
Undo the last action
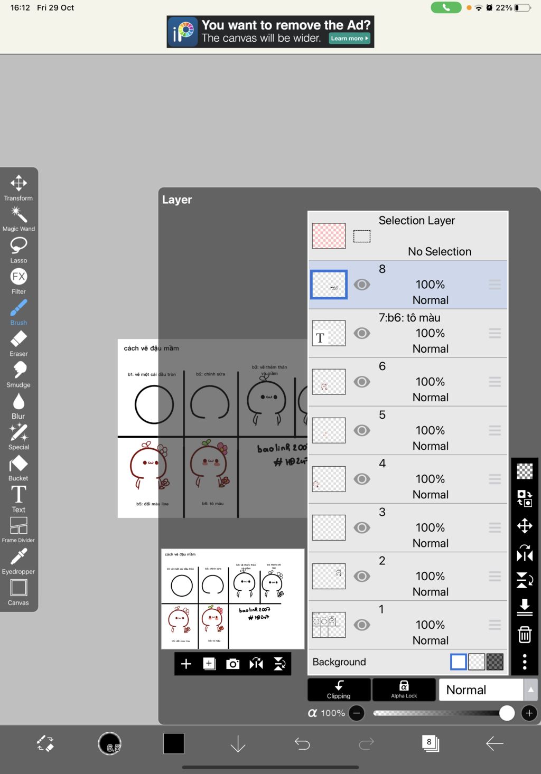302,743
